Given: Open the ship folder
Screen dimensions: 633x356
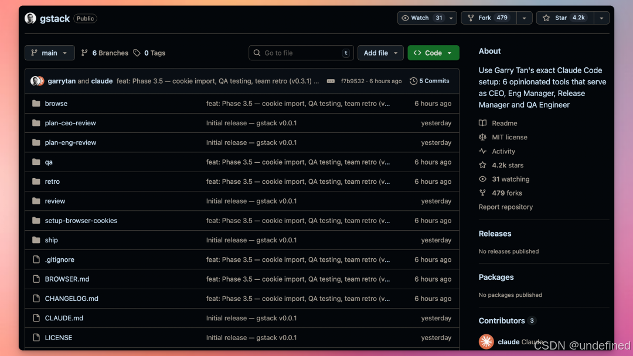Looking at the screenshot, I should pyautogui.click(x=51, y=240).
